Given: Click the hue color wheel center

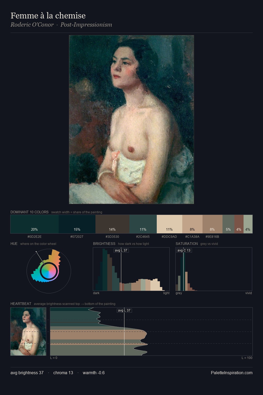Looking at the screenshot, I should (x=49, y=271).
